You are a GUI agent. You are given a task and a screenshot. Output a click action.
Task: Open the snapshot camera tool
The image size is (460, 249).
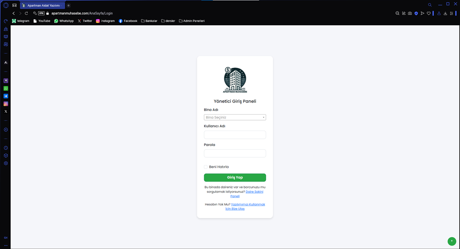coord(410,13)
